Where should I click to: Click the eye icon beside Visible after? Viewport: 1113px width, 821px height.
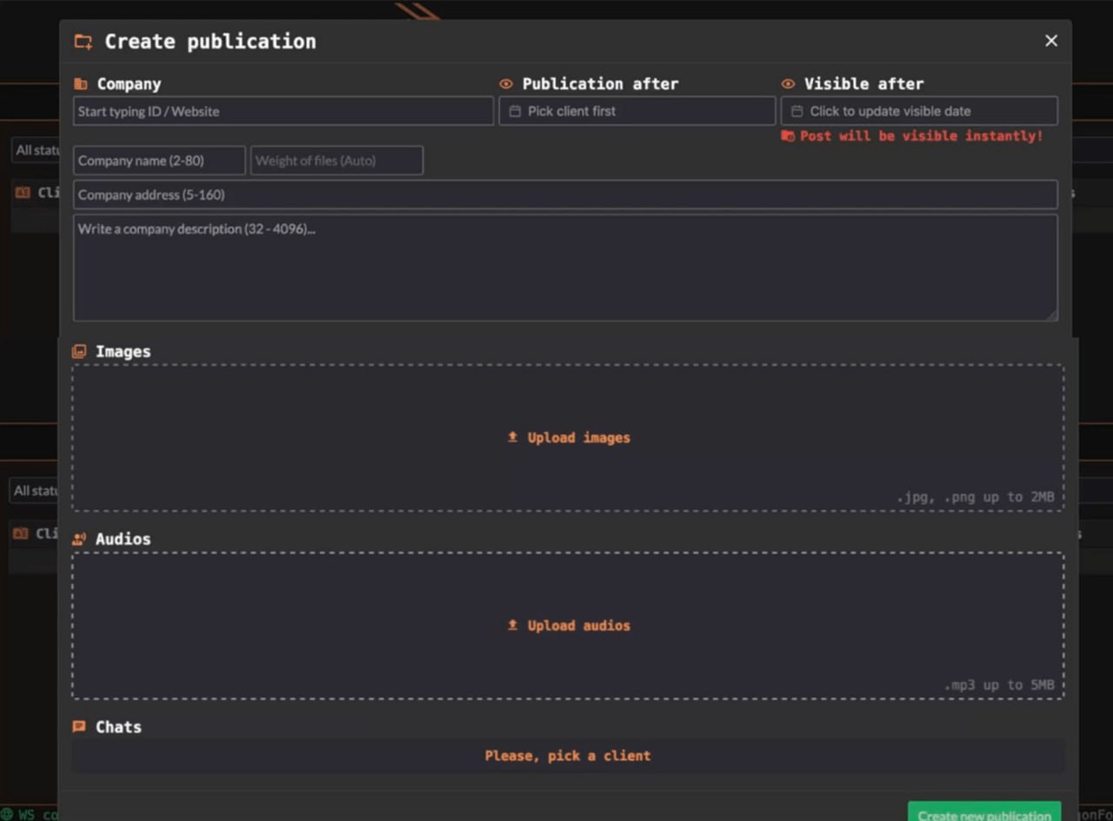point(788,83)
